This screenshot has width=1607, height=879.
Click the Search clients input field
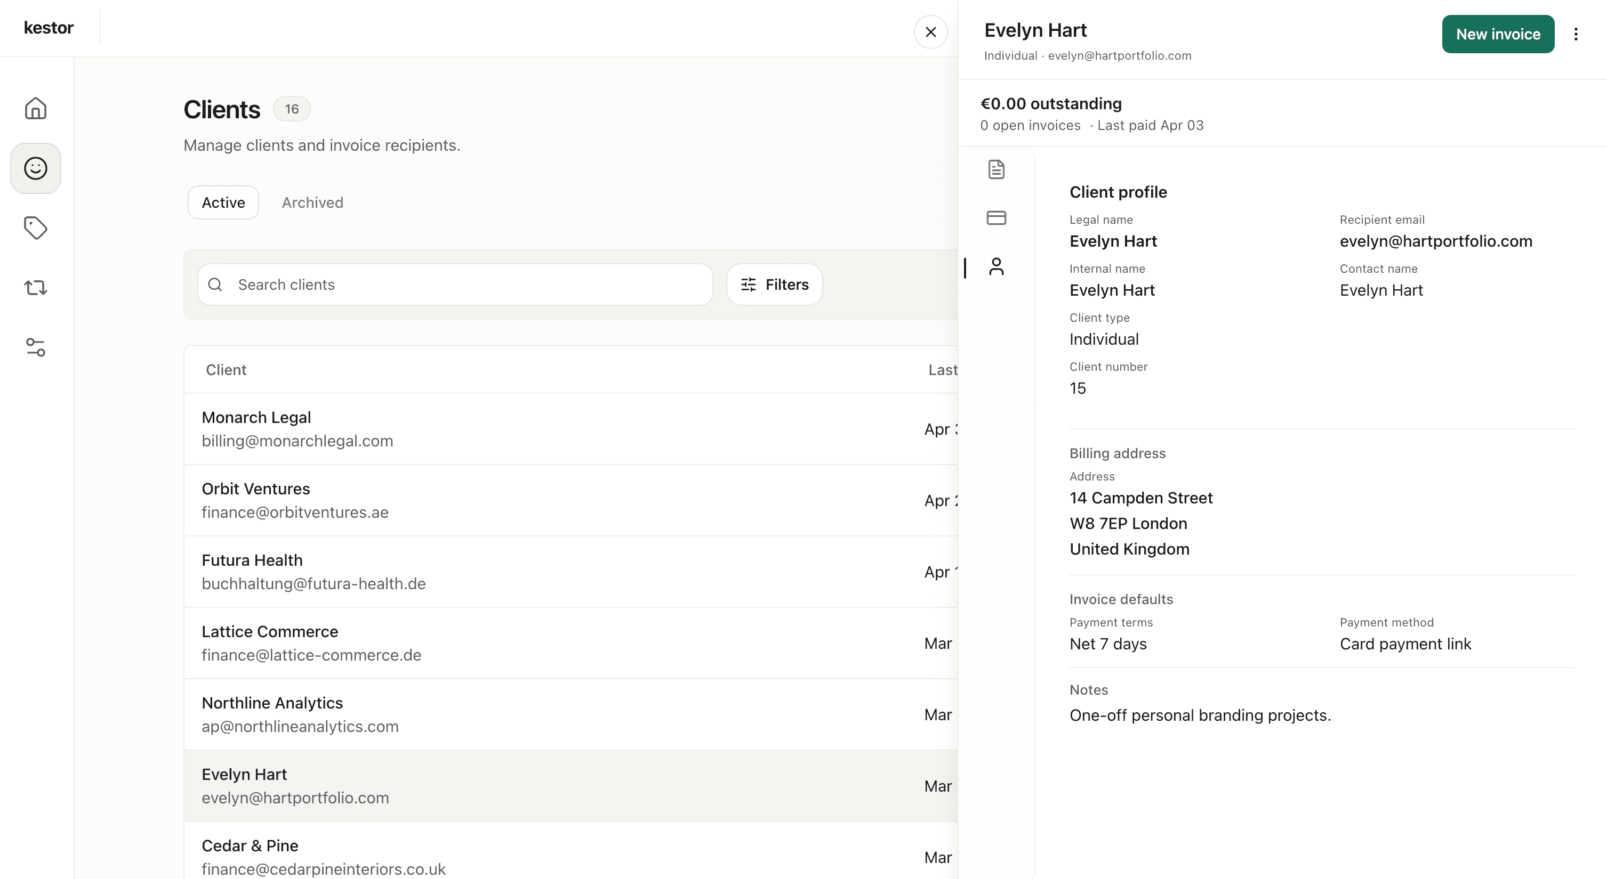tap(454, 284)
